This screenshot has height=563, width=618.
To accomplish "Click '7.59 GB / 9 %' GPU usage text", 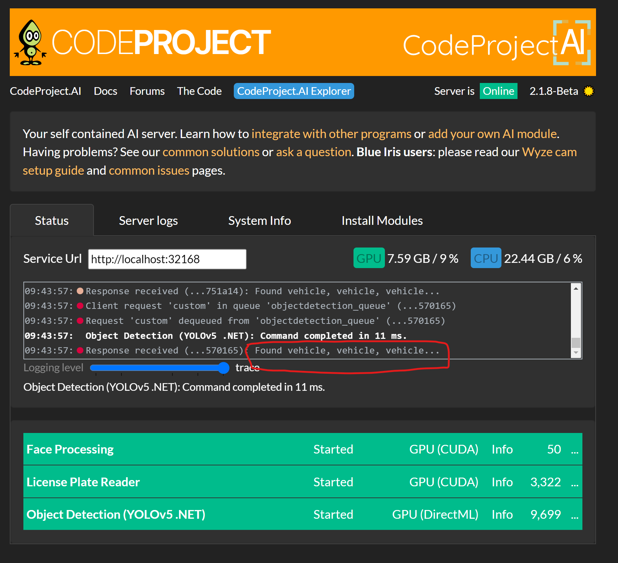I will pyautogui.click(x=423, y=258).
